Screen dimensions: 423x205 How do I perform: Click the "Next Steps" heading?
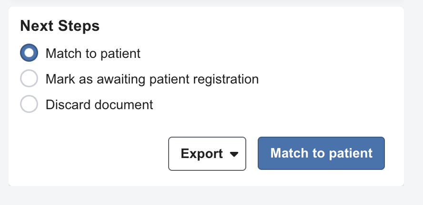60,26
